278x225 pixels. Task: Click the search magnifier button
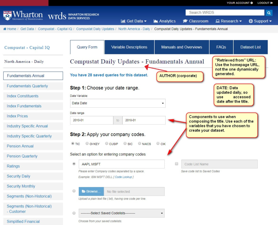click(269, 13)
